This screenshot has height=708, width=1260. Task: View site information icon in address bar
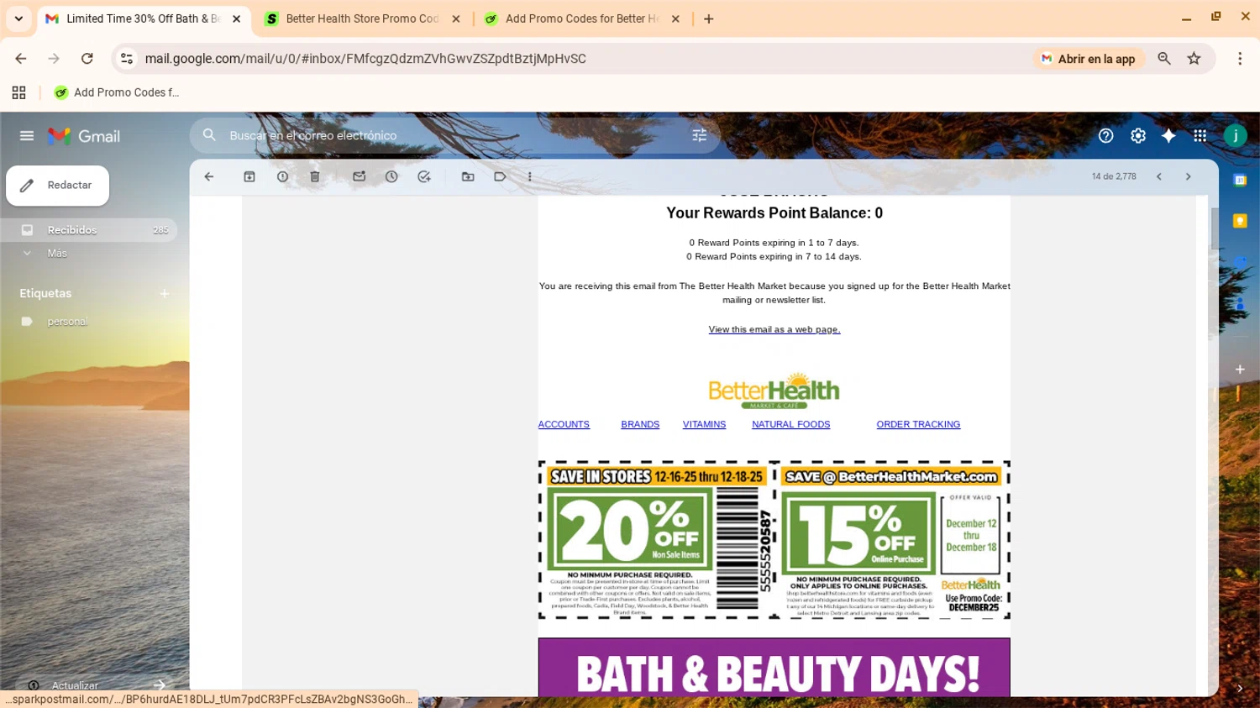[x=127, y=58]
